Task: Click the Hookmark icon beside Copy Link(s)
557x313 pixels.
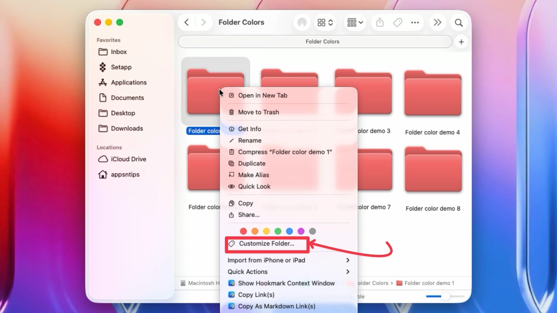Action: 232,294
